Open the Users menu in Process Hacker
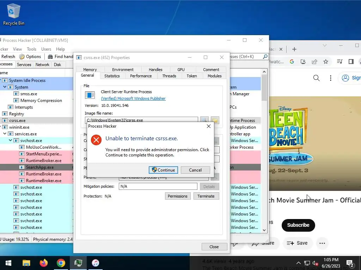Screen dimensions: 361x270 pyautogui.click(x=46, y=49)
